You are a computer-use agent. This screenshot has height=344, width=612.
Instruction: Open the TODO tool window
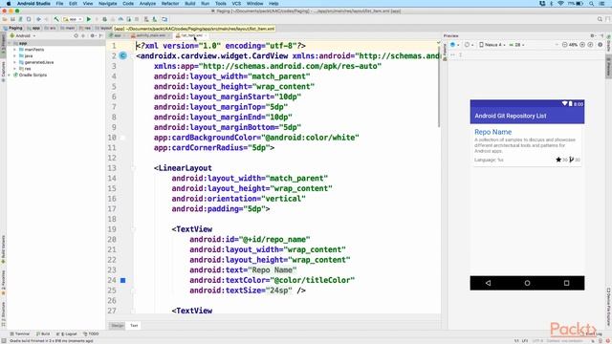point(91,333)
